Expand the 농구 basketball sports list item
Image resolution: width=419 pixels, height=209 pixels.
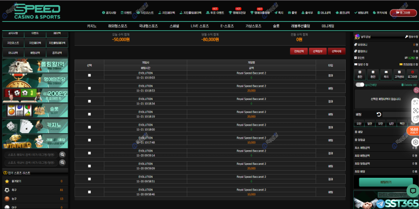coord(34,198)
